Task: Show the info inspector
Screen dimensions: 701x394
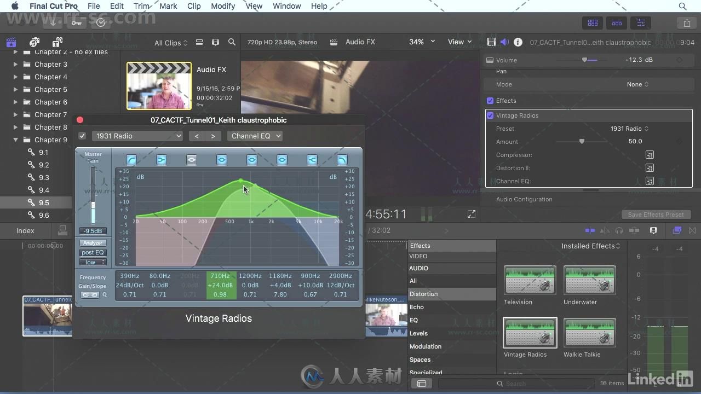Action: (518, 42)
